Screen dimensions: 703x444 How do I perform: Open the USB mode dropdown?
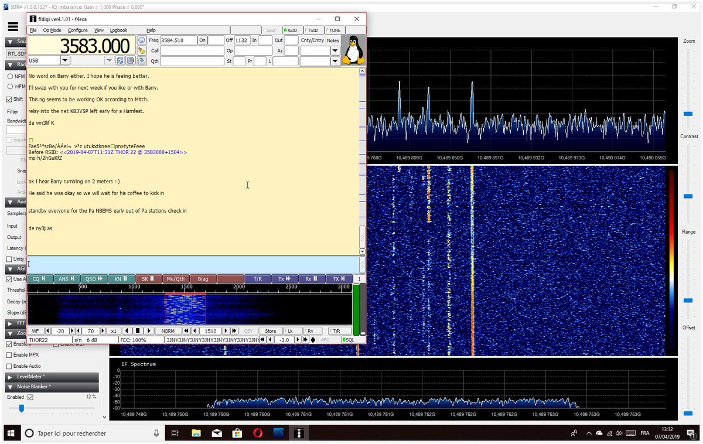click(x=64, y=60)
